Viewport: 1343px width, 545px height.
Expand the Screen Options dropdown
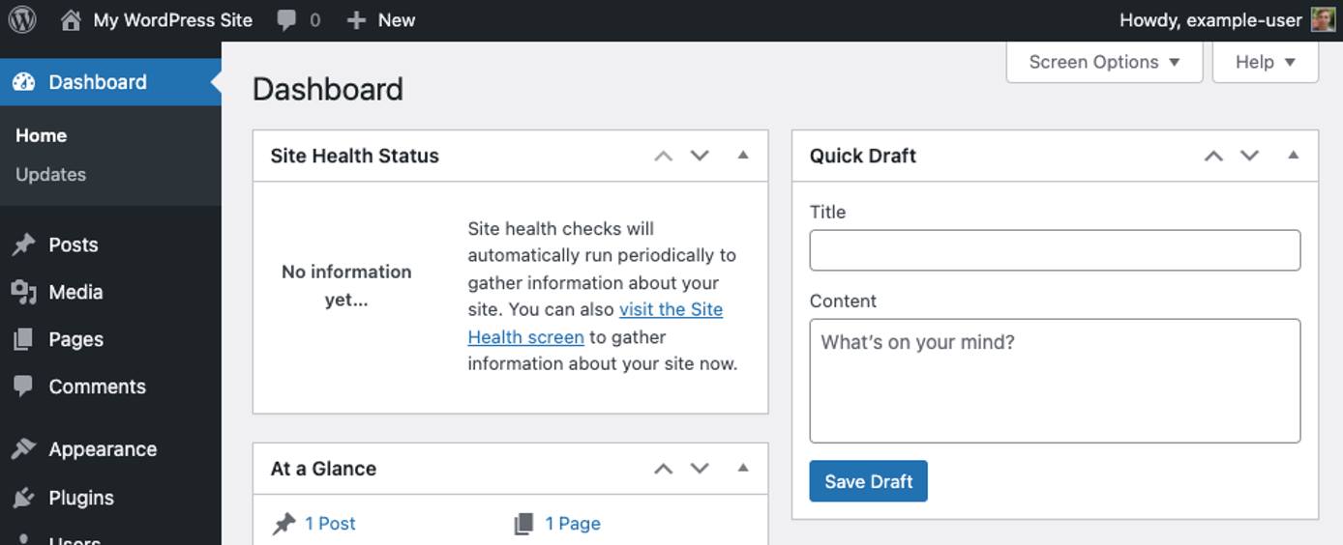tap(1104, 62)
